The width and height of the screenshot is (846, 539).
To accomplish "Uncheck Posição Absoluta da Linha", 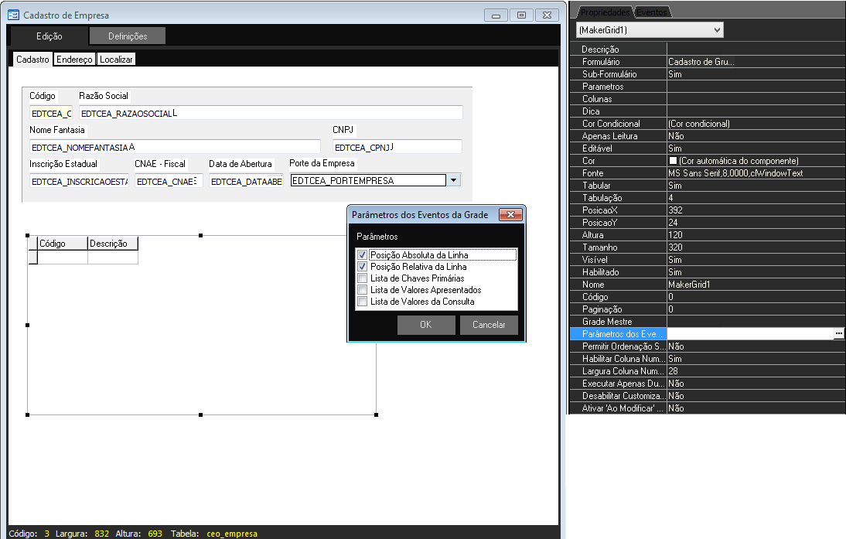I will (362, 255).
